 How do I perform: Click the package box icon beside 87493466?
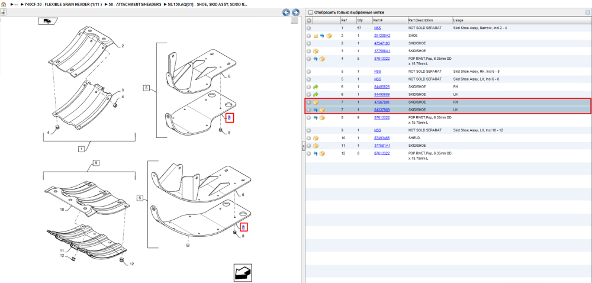(x=316, y=138)
